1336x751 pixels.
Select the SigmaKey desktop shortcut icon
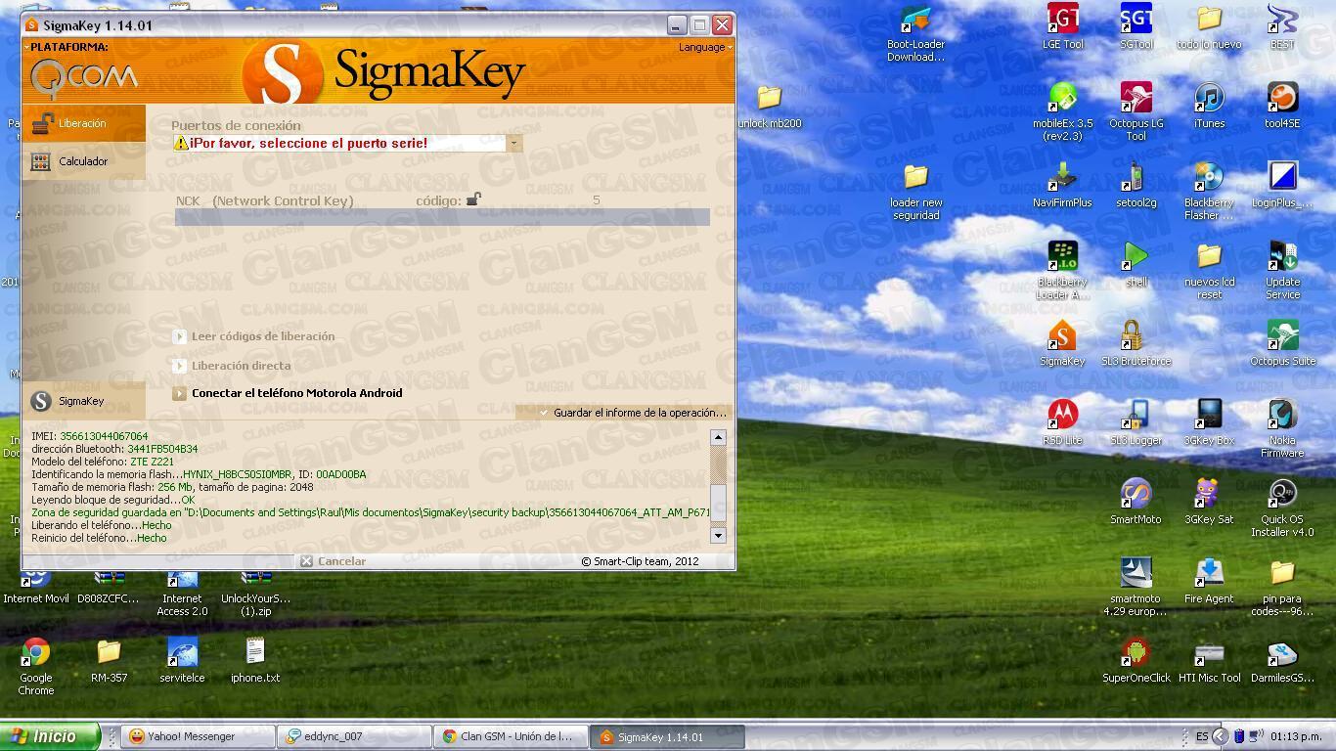pos(1062,344)
